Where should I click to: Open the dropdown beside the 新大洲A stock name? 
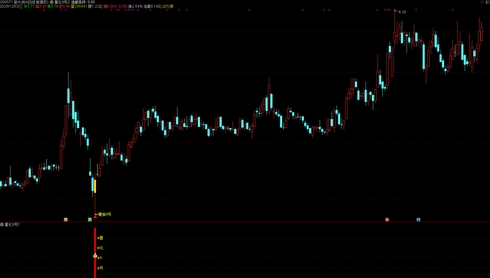tap(51, 2)
